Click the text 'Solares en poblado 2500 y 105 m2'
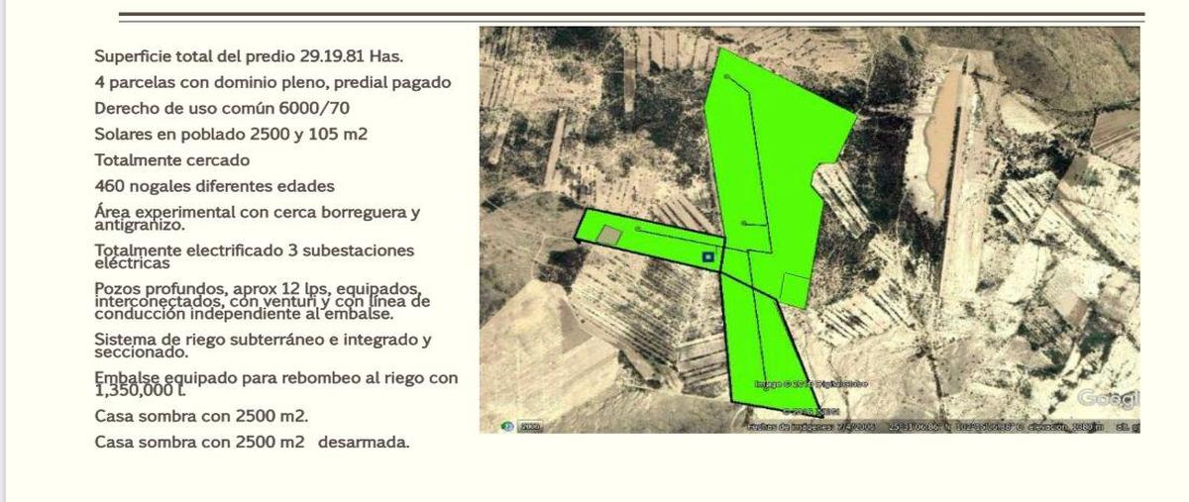This screenshot has height=502, width=1189. 231,134
